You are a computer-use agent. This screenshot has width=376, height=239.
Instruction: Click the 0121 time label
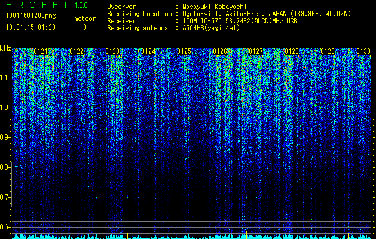41,51
